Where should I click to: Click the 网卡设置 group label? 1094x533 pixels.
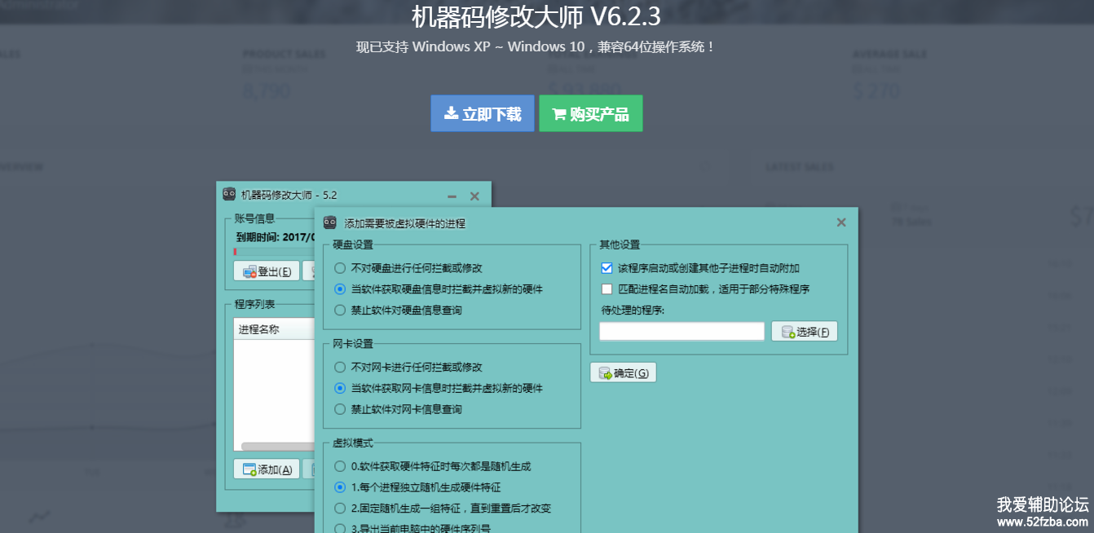pos(352,344)
